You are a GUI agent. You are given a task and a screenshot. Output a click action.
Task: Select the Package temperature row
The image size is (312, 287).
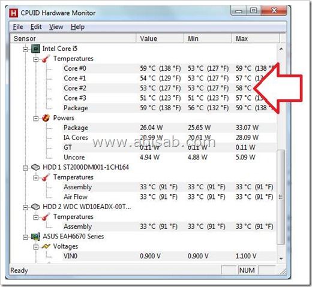click(x=169, y=108)
